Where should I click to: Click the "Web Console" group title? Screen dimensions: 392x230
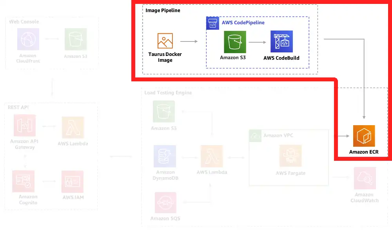coord(24,22)
